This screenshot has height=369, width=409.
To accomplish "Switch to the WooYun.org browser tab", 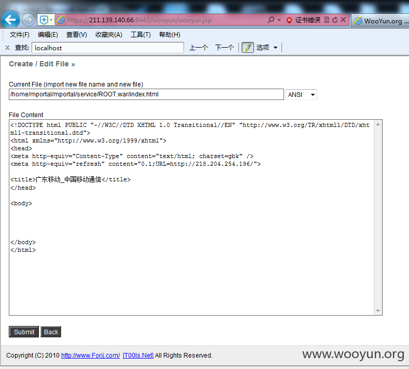I will [380, 21].
